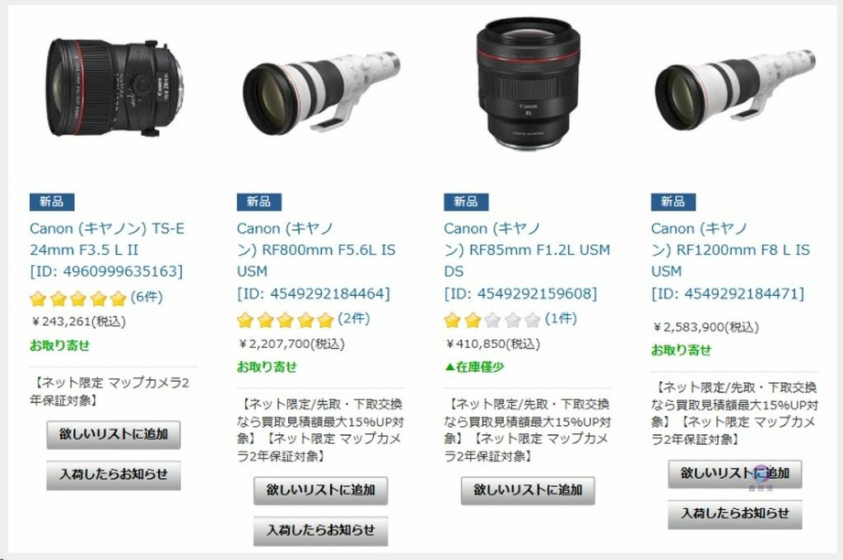The width and height of the screenshot is (843, 560).
Task: Request restock notification for the TS-E 24mm lens
Action: coord(114,474)
